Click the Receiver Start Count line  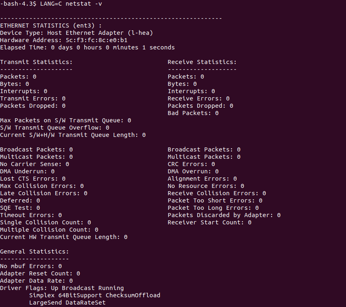209,222
